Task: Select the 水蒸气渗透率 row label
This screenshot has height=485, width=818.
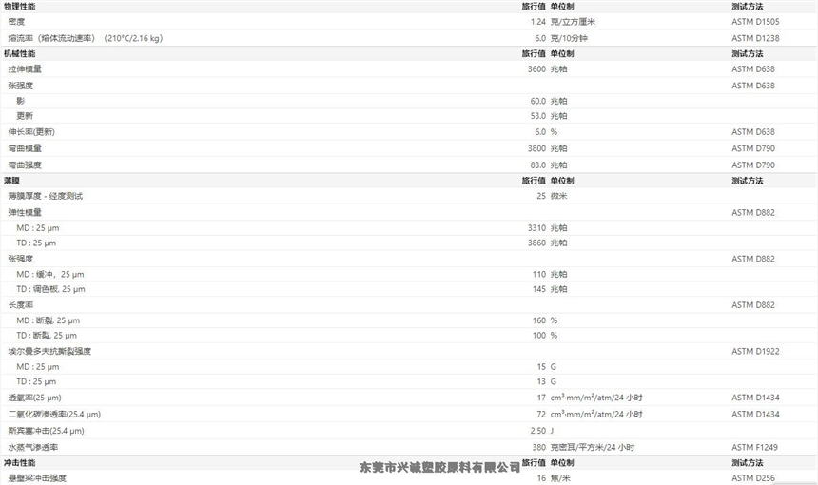Action: click(33, 446)
